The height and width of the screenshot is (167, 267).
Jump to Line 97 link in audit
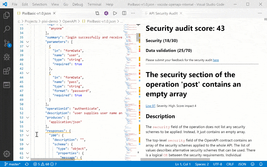point(150,106)
